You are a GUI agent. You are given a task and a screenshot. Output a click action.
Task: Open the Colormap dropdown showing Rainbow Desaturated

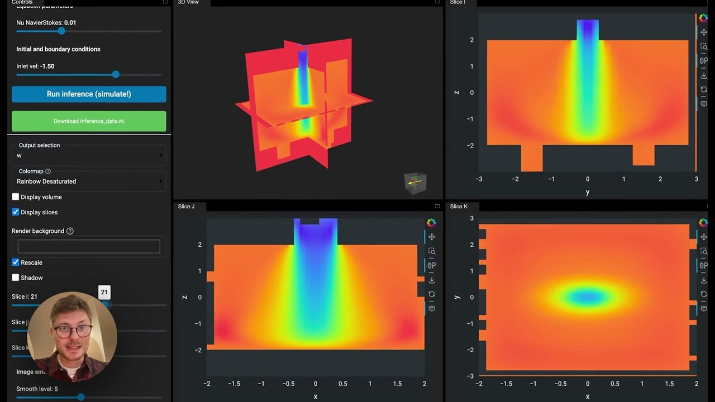coord(88,181)
